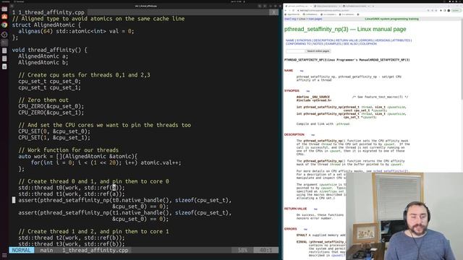Jump to the EXAMPLES section link

click(x=333, y=43)
